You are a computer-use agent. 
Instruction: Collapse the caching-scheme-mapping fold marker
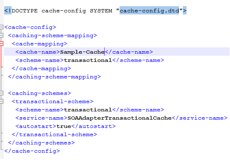(1, 35)
